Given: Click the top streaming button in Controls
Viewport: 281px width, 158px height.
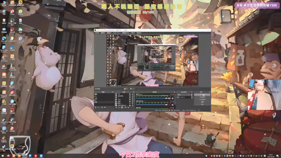Looking at the screenshot, I should [x=202, y=94].
